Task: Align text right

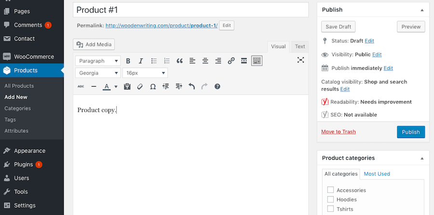Action: (218, 61)
